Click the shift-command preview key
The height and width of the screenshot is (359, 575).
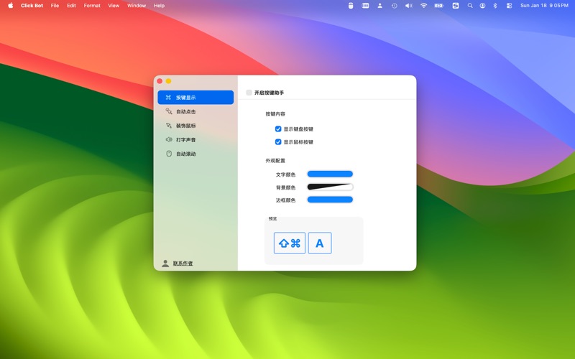click(x=290, y=243)
